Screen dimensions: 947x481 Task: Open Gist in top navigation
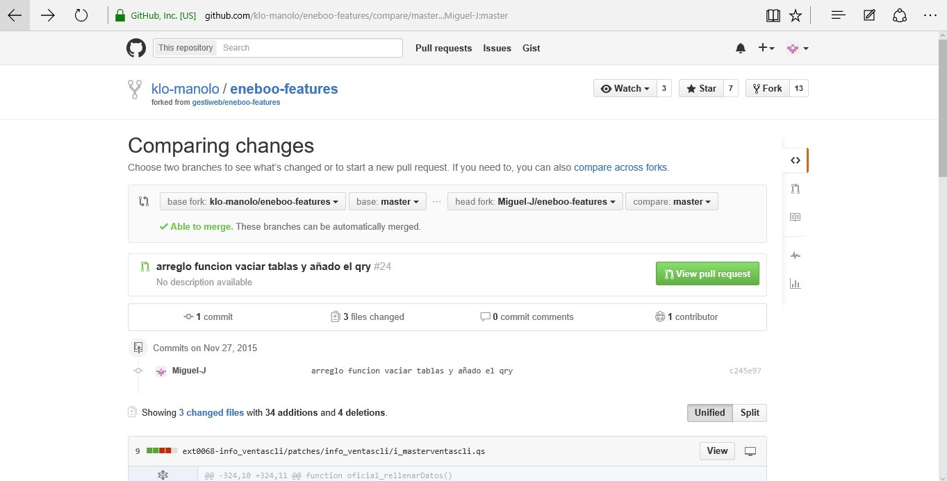tap(532, 48)
